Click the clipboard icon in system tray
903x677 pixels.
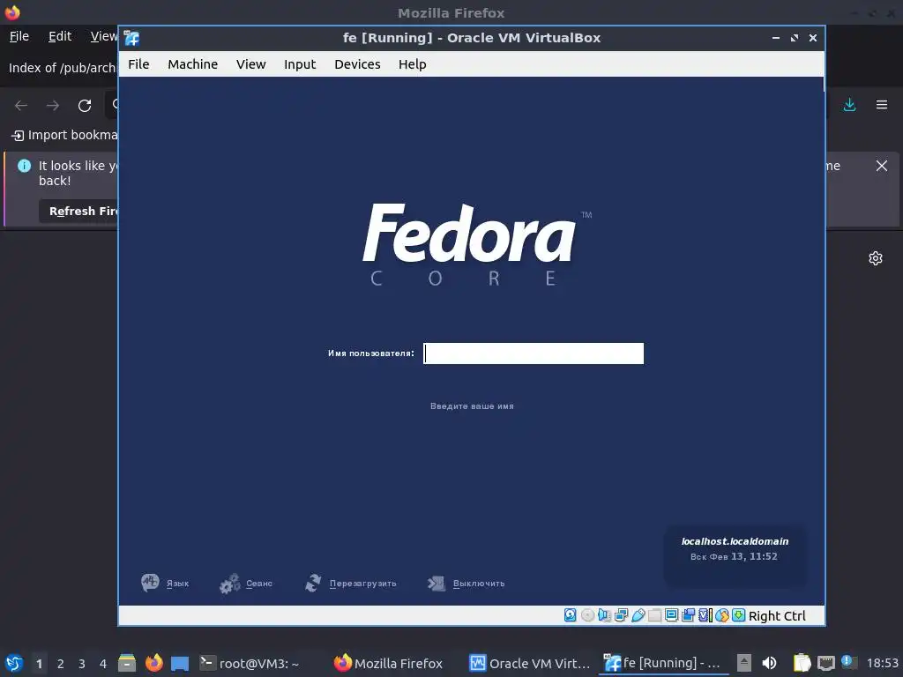click(802, 663)
